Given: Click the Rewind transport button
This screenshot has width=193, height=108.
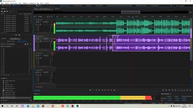Looking at the screenshot, I should click(x=102, y=90).
